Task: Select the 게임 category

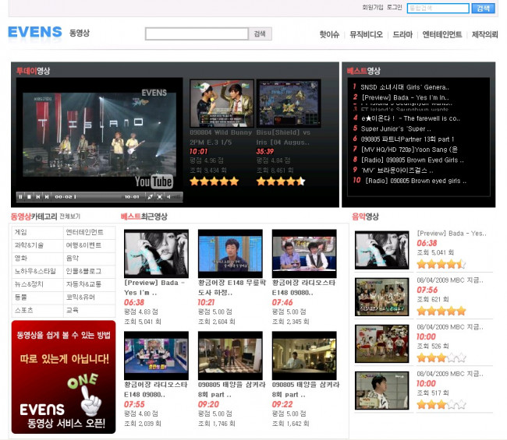Action: click(x=21, y=232)
